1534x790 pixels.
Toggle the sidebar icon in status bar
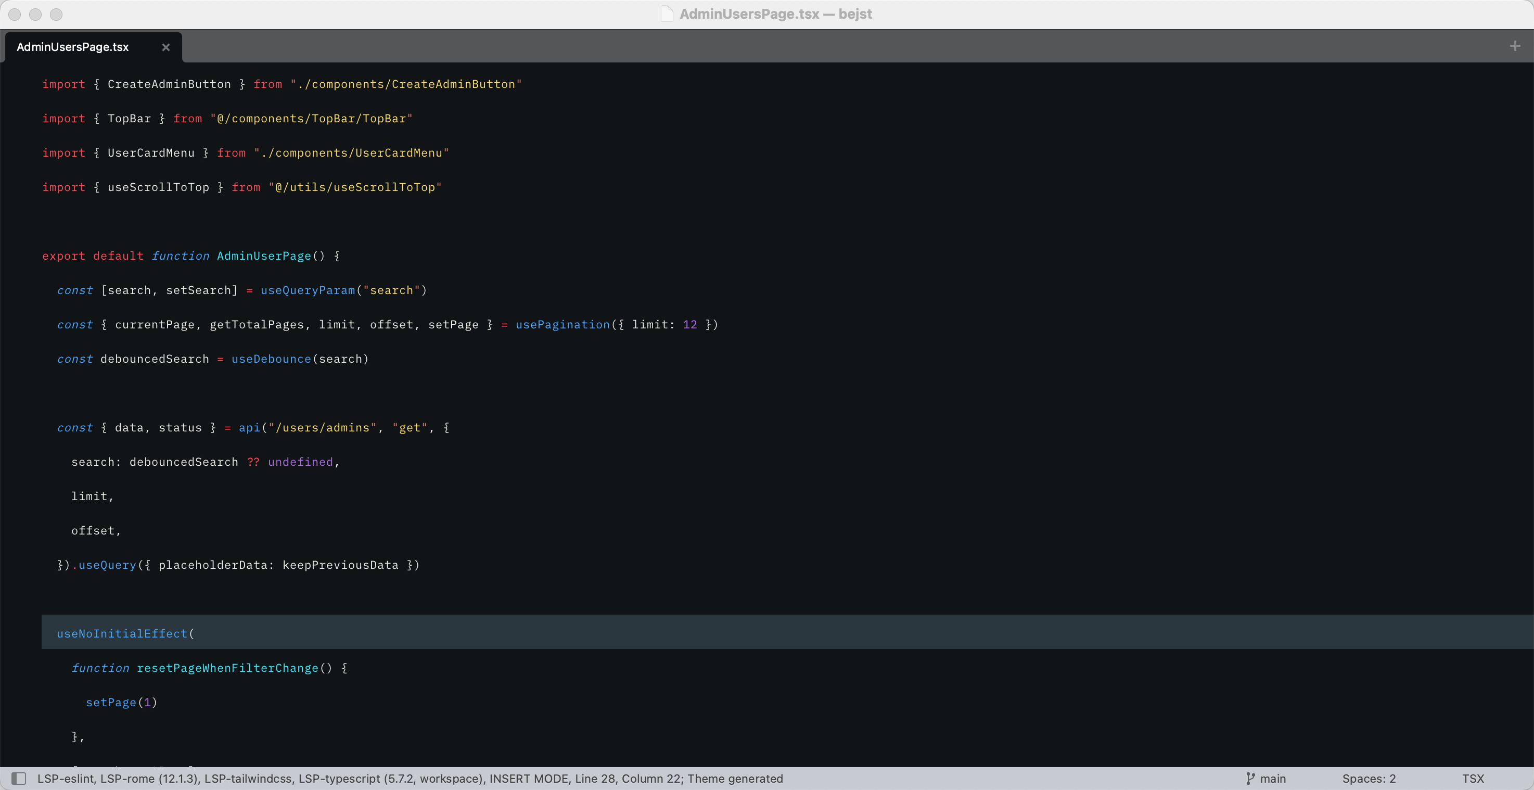tap(19, 778)
